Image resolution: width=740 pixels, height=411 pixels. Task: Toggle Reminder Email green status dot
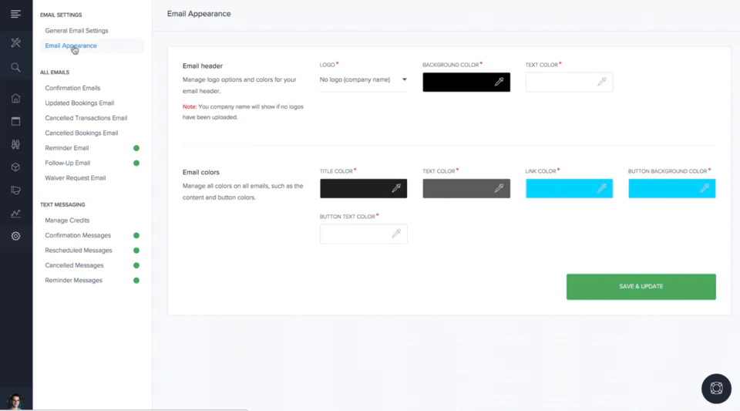click(136, 148)
